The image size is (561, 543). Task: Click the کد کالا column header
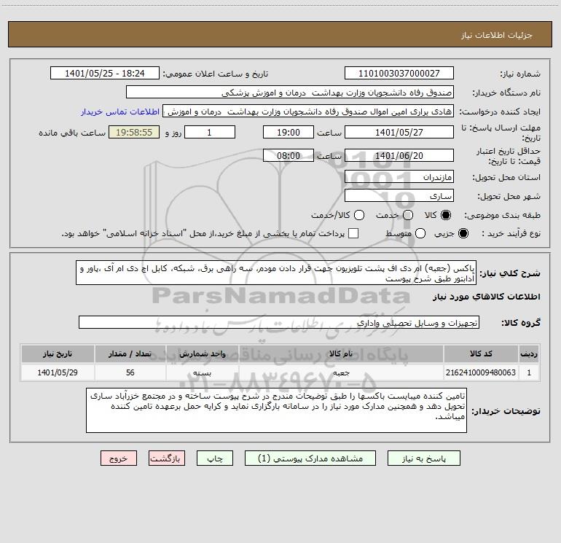481,353
